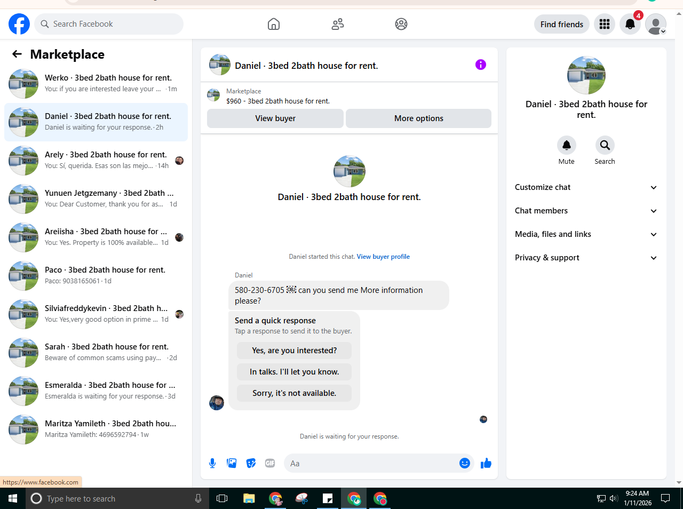Screen dimensions: 683x509
Task: Open the Sarah conversation
Action: click(96, 353)
